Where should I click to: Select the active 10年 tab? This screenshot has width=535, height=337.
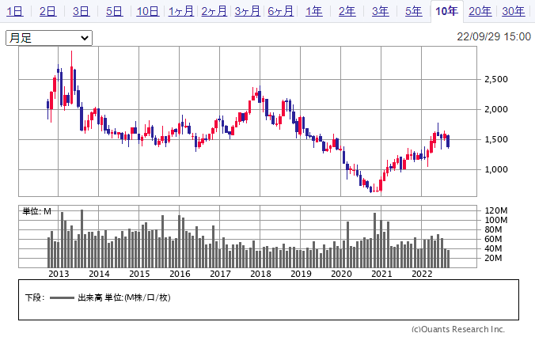coord(446,11)
